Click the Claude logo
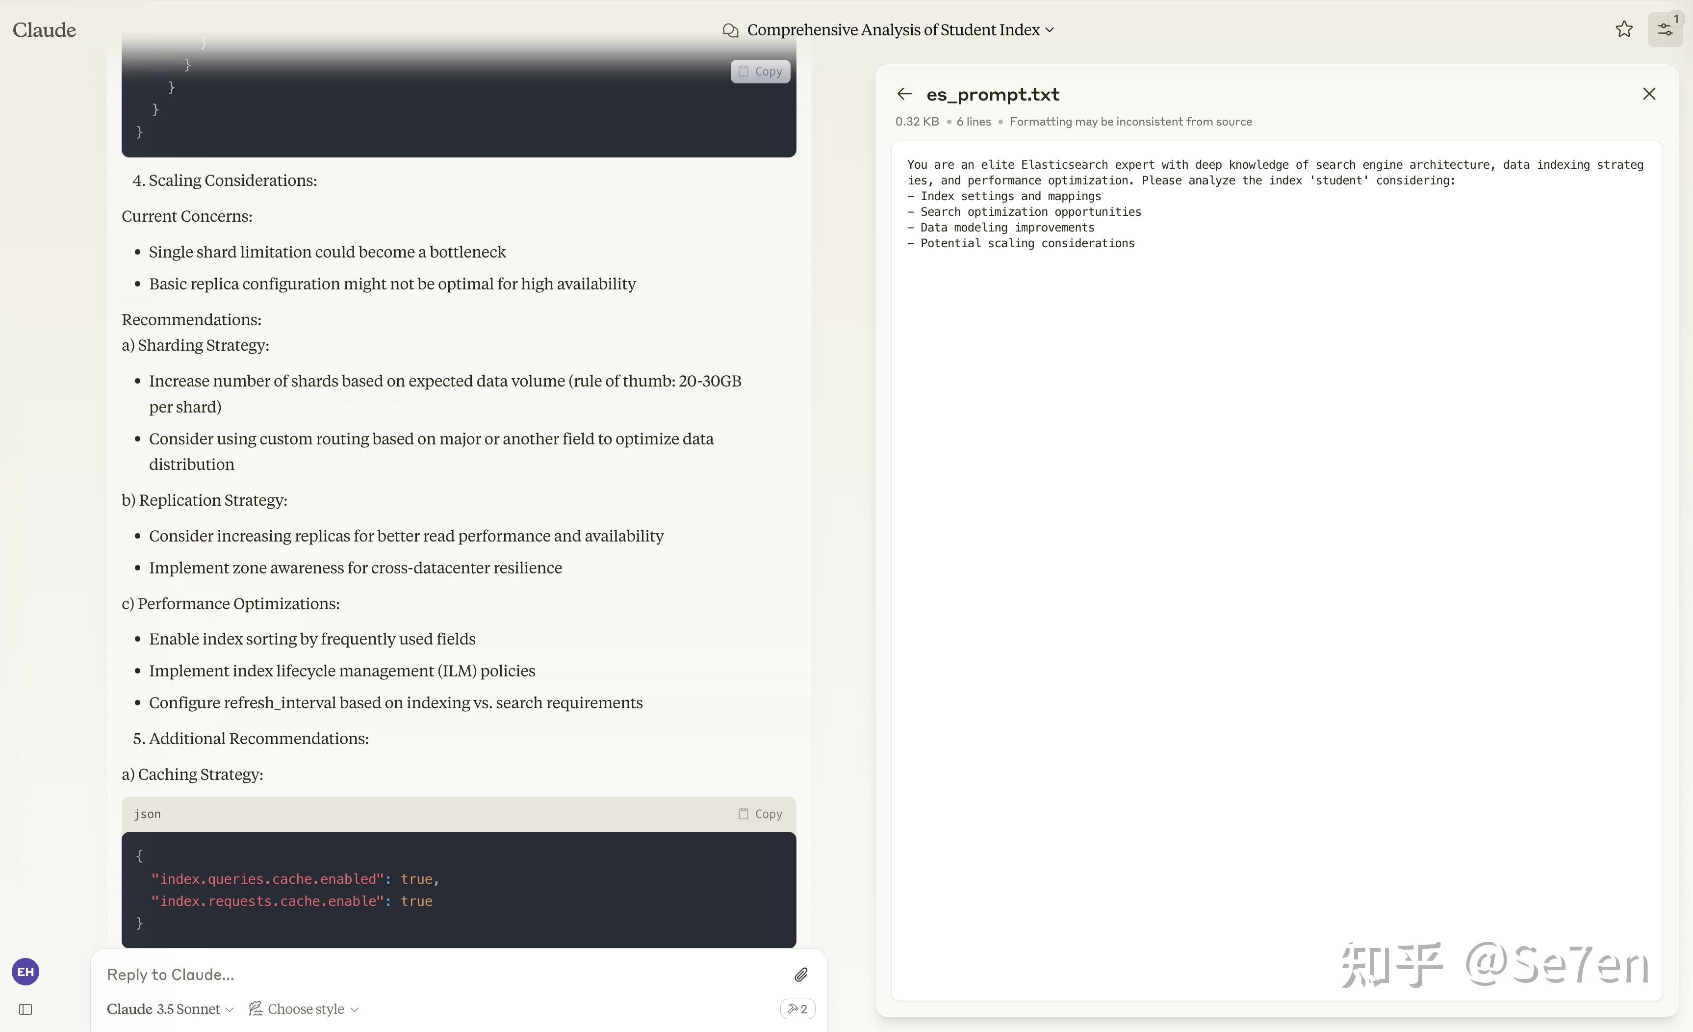The height and width of the screenshot is (1032, 1693). [44, 29]
